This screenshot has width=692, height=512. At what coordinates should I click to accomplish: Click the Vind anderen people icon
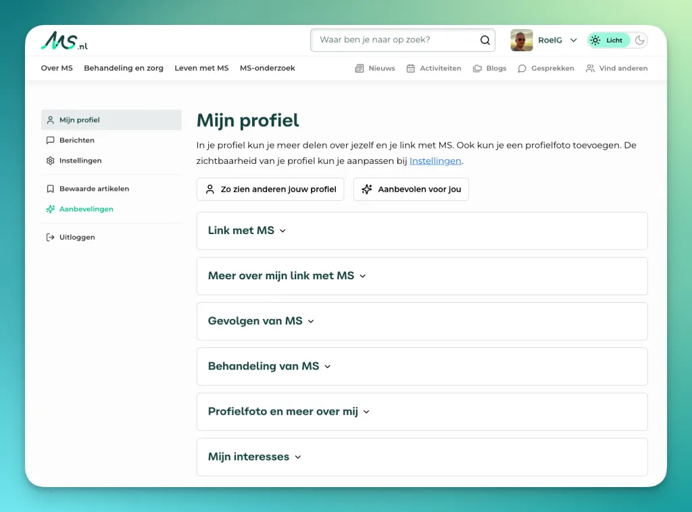pos(590,68)
